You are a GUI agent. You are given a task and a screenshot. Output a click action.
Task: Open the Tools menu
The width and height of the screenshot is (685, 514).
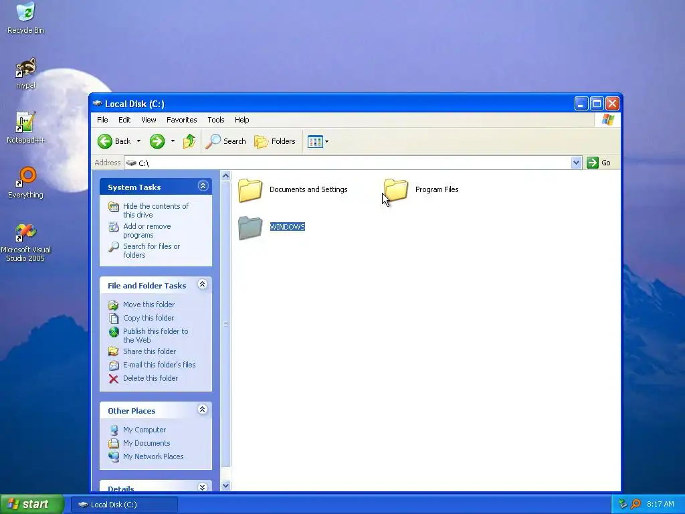pos(216,120)
